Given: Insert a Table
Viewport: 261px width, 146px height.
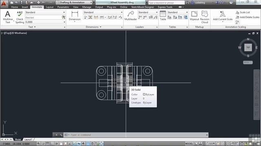Looking at the screenshot, I should pyautogui.click(x=163, y=16).
